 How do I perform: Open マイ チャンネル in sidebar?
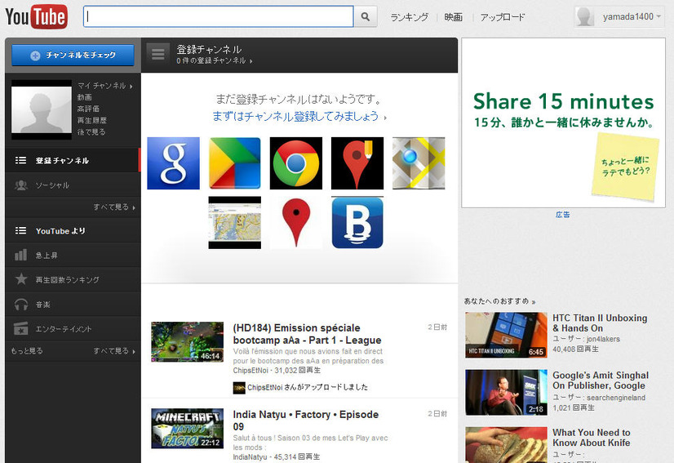click(x=105, y=86)
